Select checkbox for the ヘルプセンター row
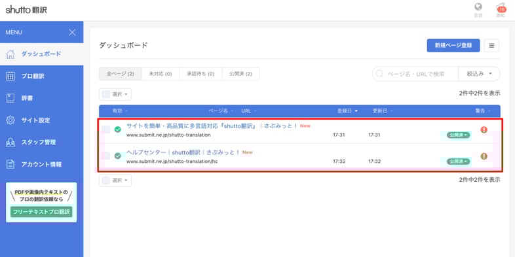Screen dimensions: 515x257 [105, 156]
